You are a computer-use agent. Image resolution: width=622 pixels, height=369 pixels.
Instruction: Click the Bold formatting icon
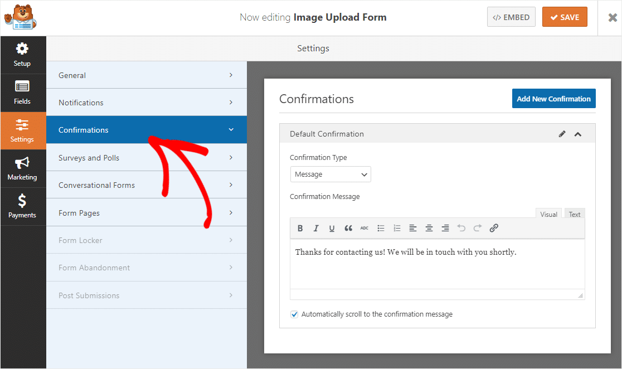point(300,228)
